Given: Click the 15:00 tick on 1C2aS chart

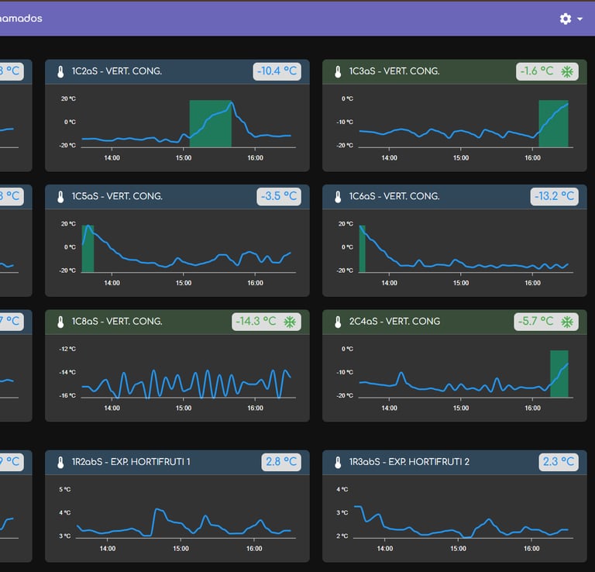Looking at the screenshot, I should click(184, 158).
